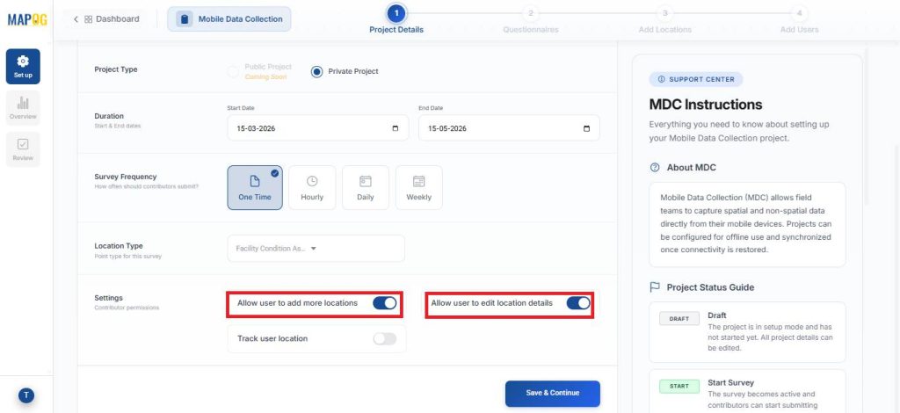The width and height of the screenshot is (900, 413).
Task: Select Daily survey frequency
Action: (365, 187)
